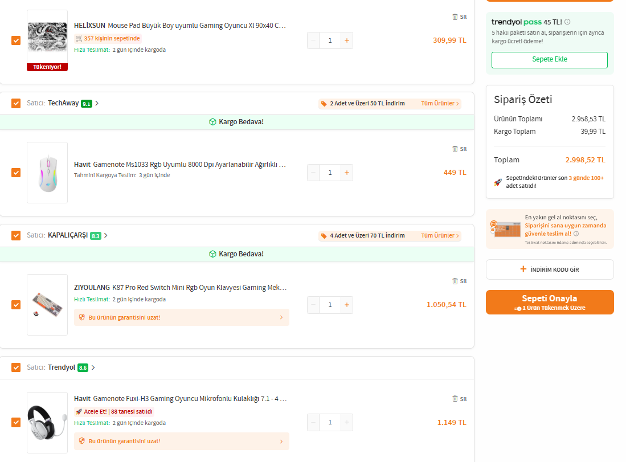Click the 1.050,54 TL price
The height and width of the screenshot is (462, 626).
click(x=447, y=305)
